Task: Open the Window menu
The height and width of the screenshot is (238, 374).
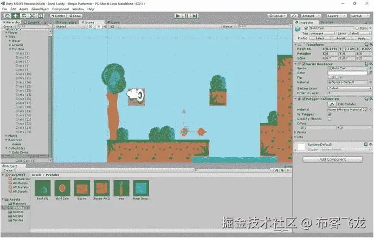Action: (78, 9)
